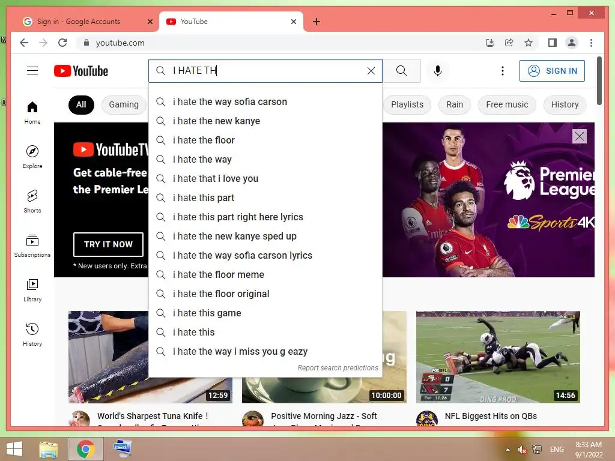
Task: Click the site lock icon
Action: point(86,43)
